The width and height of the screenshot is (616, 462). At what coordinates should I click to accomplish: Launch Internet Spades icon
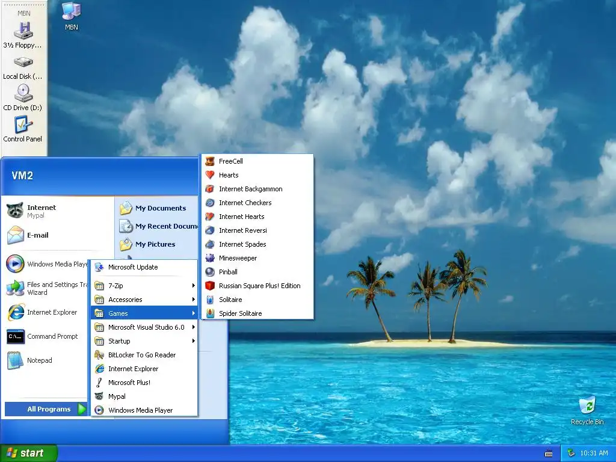point(210,244)
